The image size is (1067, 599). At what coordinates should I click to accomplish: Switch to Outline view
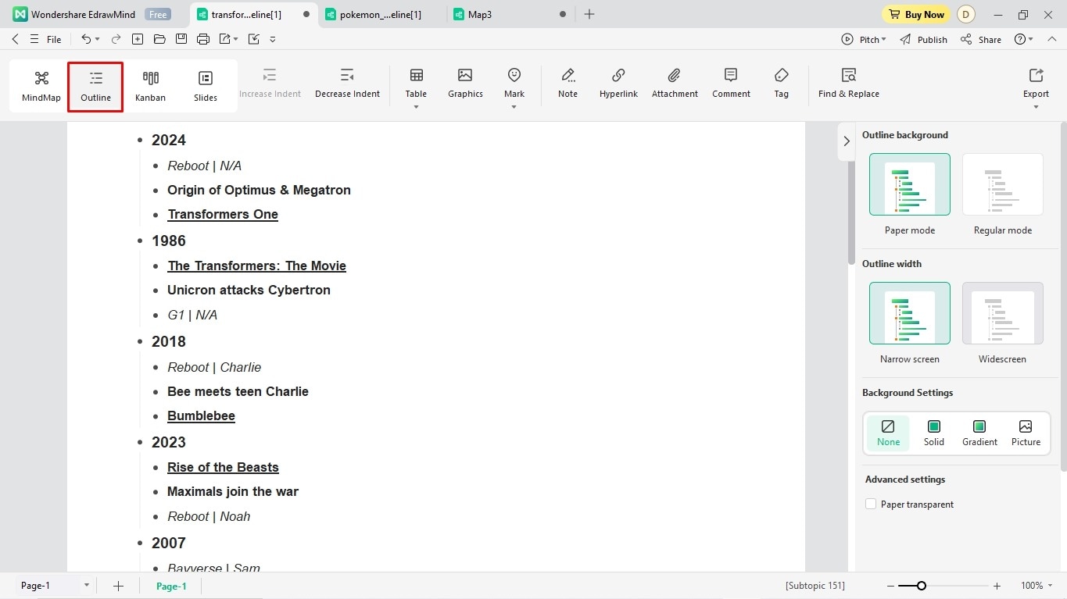click(95, 86)
